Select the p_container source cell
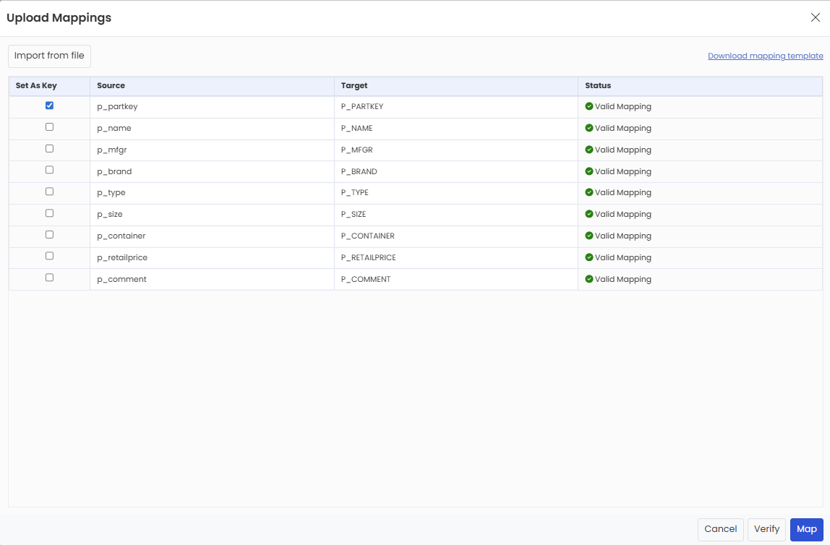 pyautogui.click(x=213, y=236)
